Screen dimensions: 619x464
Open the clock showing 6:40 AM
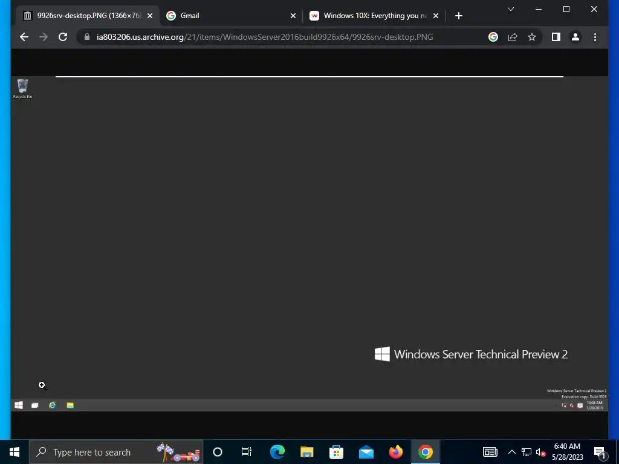coord(567,452)
